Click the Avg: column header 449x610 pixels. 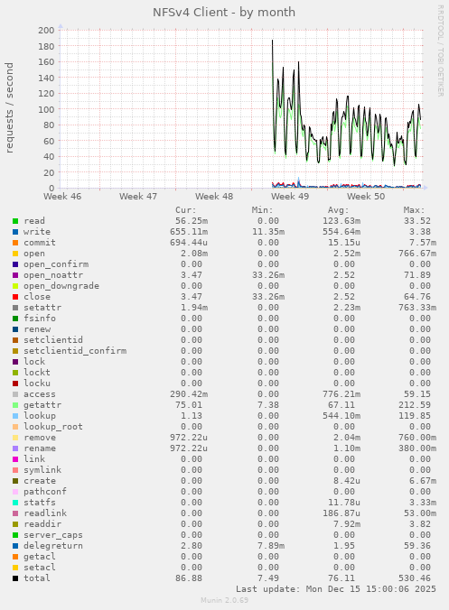(339, 210)
